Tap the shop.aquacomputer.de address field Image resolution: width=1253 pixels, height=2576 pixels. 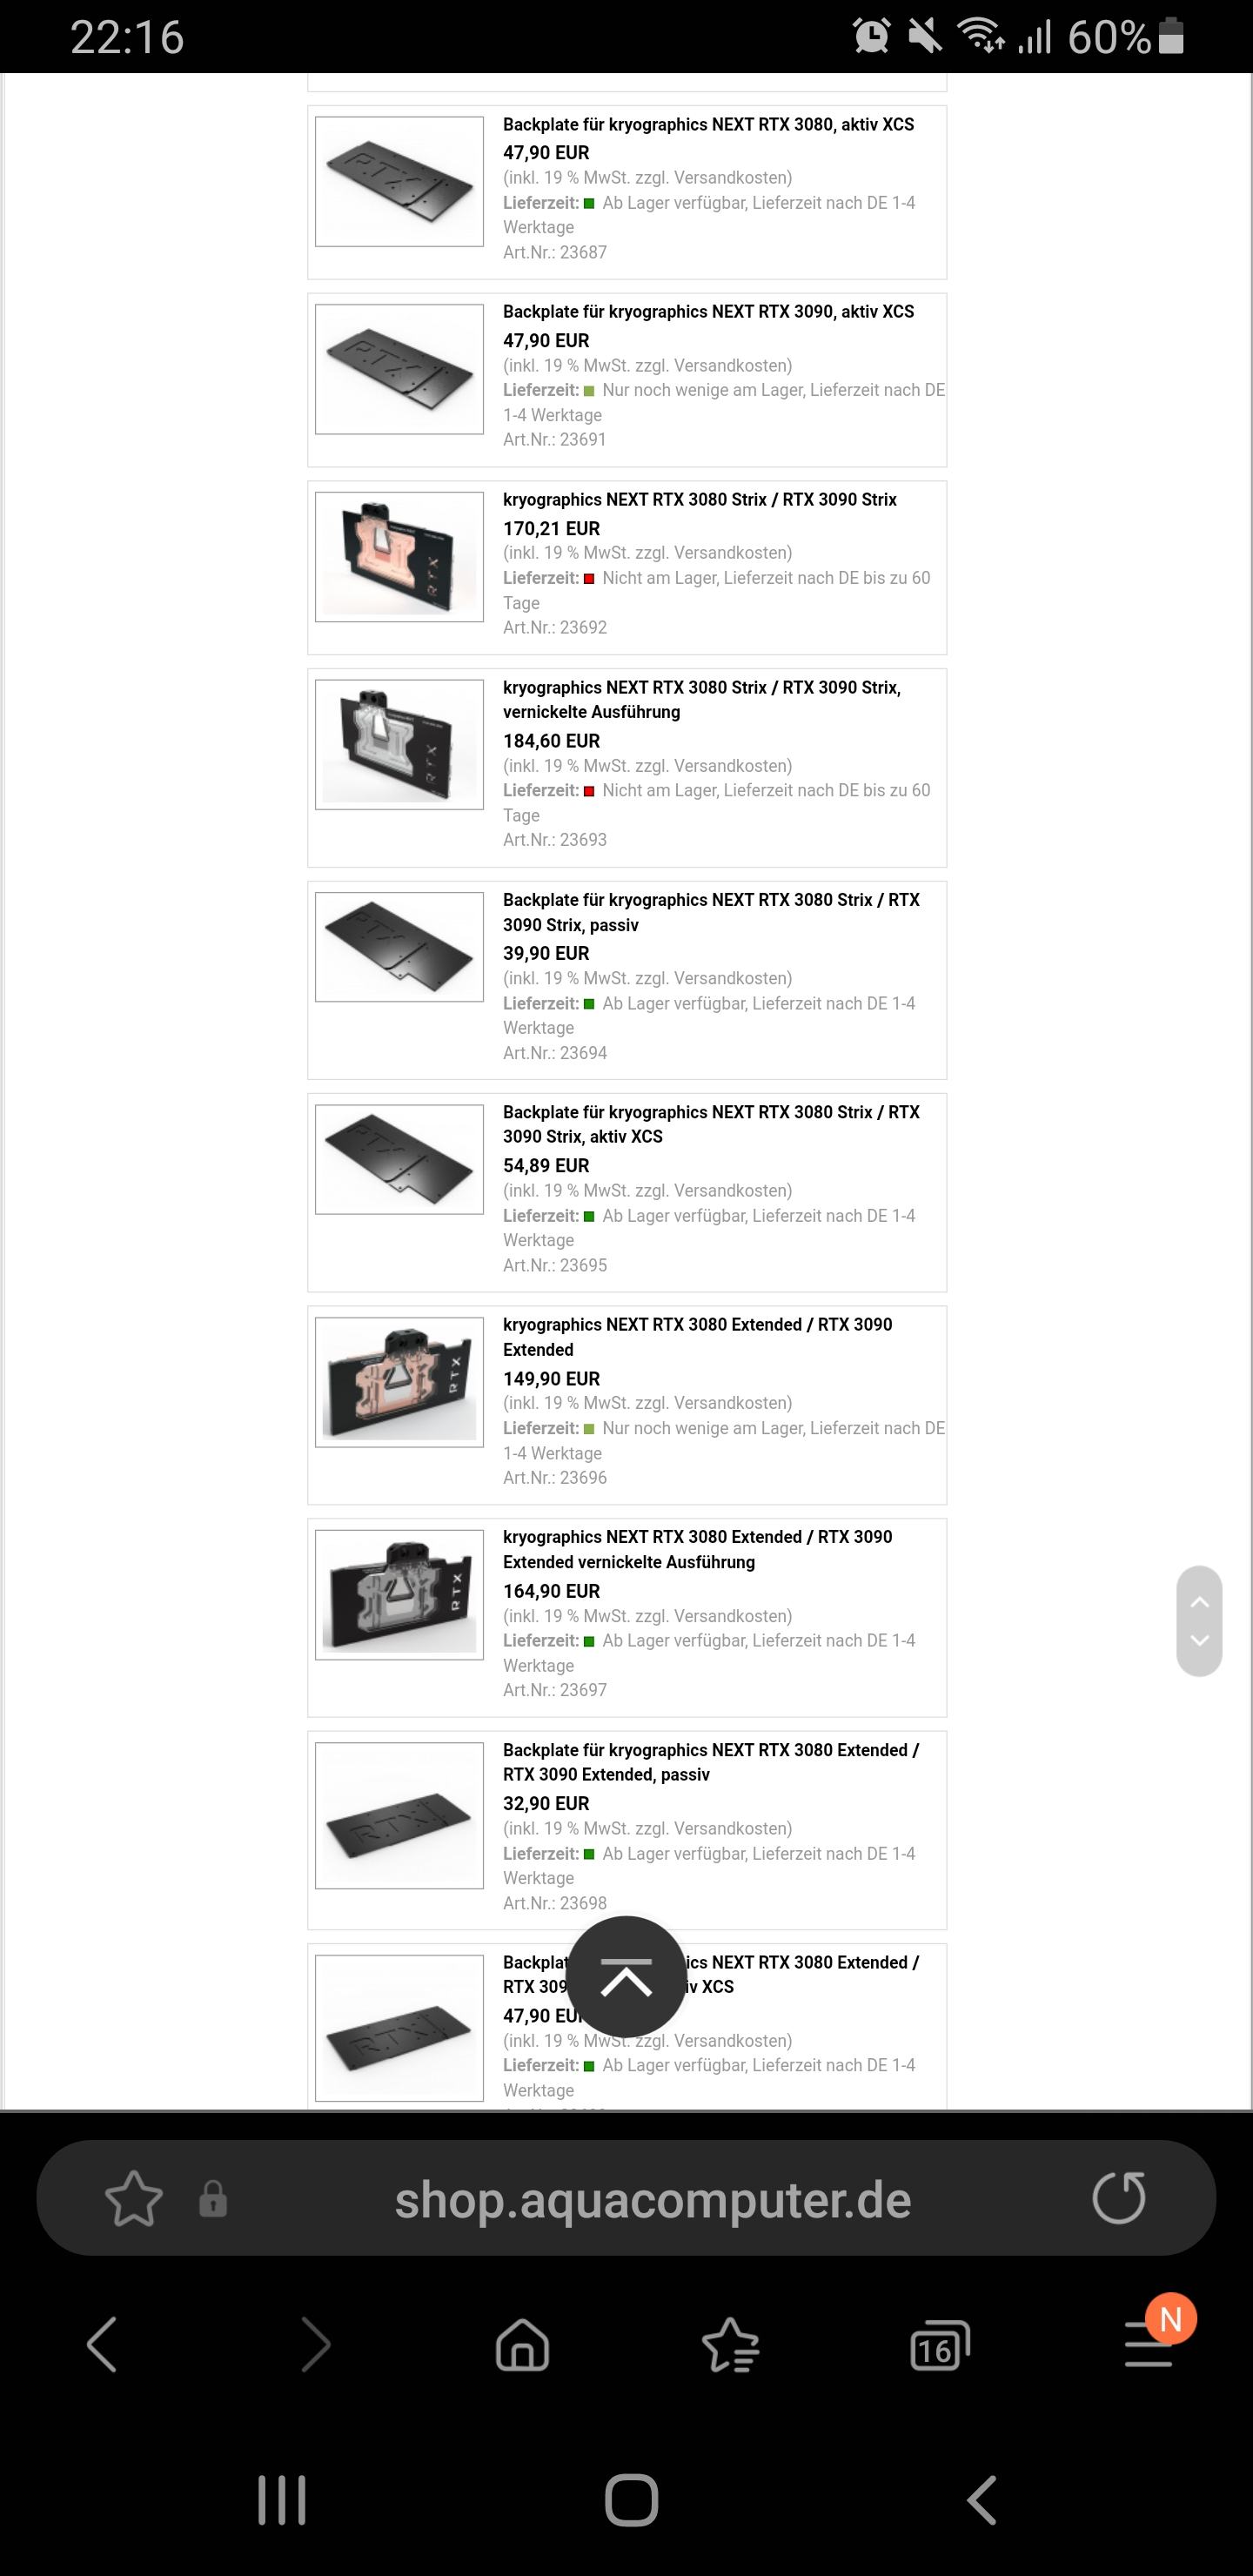pyautogui.click(x=653, y=2199)
